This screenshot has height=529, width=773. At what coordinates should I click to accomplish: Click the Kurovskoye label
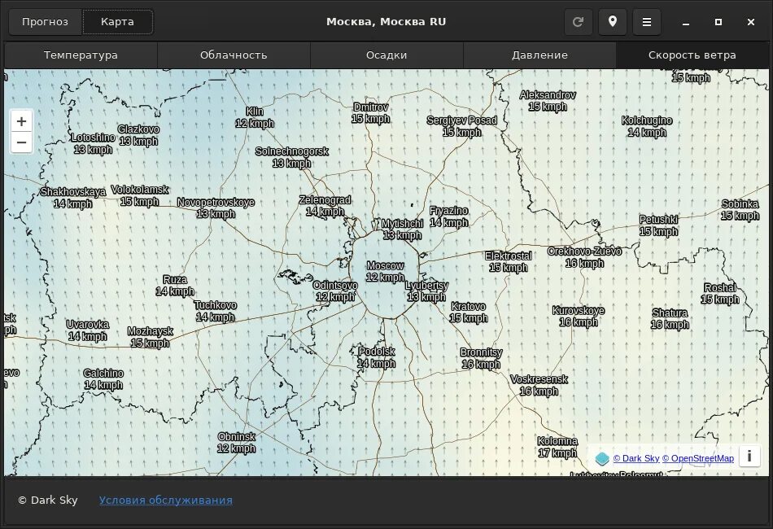click(579, 316)
